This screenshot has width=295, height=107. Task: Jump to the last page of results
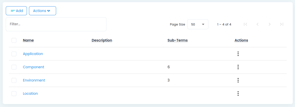(282, 24)
